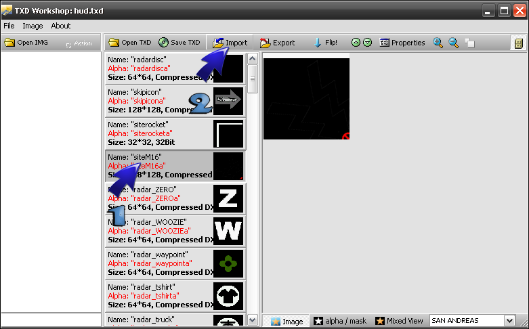
Task: Zoom out with the magnifier minus icon
Action: [x=453, y=43]
